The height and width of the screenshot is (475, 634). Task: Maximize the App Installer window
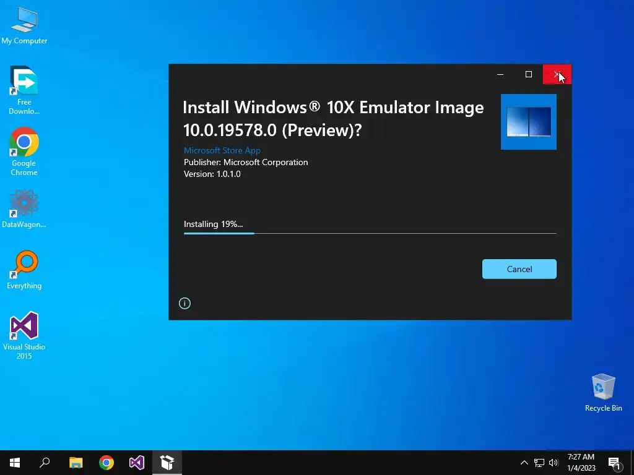(x=529, y=74)
